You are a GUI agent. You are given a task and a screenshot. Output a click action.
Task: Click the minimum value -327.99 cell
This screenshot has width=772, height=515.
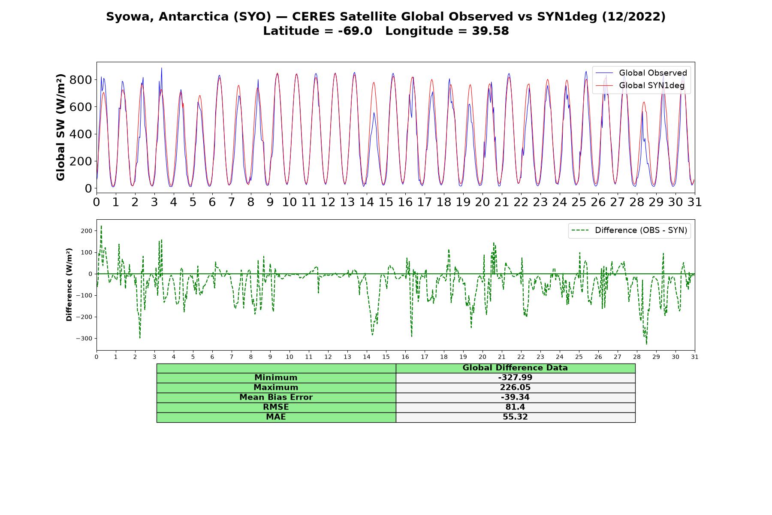tap(515, 378)
